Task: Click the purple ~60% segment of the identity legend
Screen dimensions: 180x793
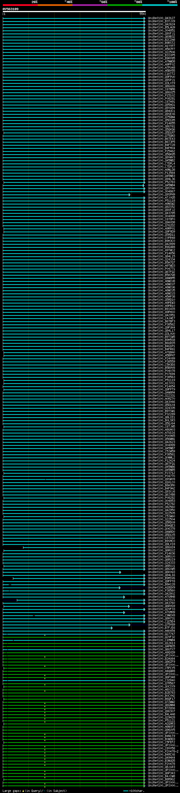Action: [x=90, y=5]
